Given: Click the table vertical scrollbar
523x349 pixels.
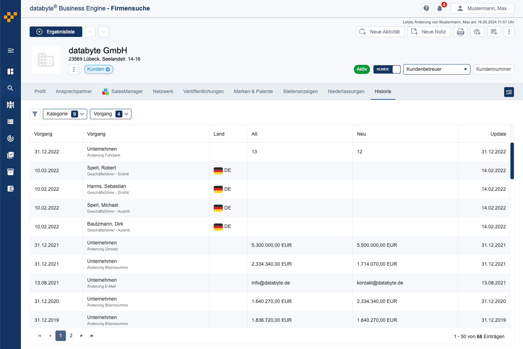Looking at the screenshot, I should pos(512,161).
